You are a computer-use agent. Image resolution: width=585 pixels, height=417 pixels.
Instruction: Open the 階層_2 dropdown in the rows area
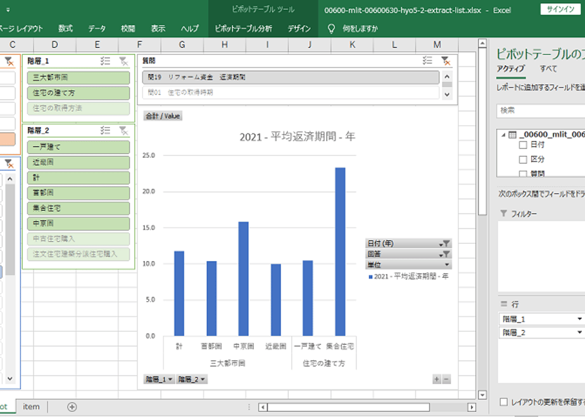click(579, 332)
